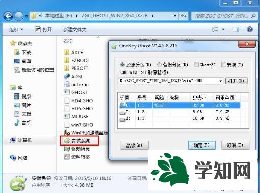260x193 pixels.
Task: Click 打开 in the Explorer toolbar
Action: (43, 30)
